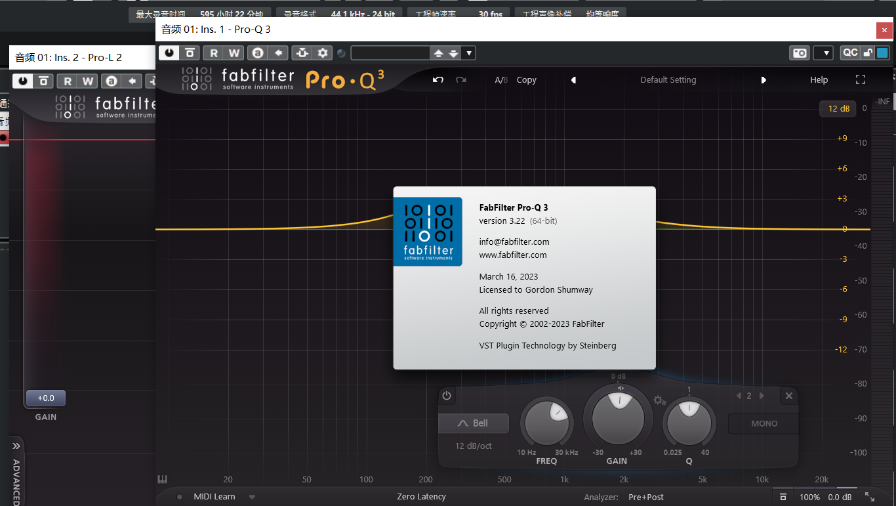This screenshot has height=506, width=896.
Task: Open the Help menu
Action: 819,80
